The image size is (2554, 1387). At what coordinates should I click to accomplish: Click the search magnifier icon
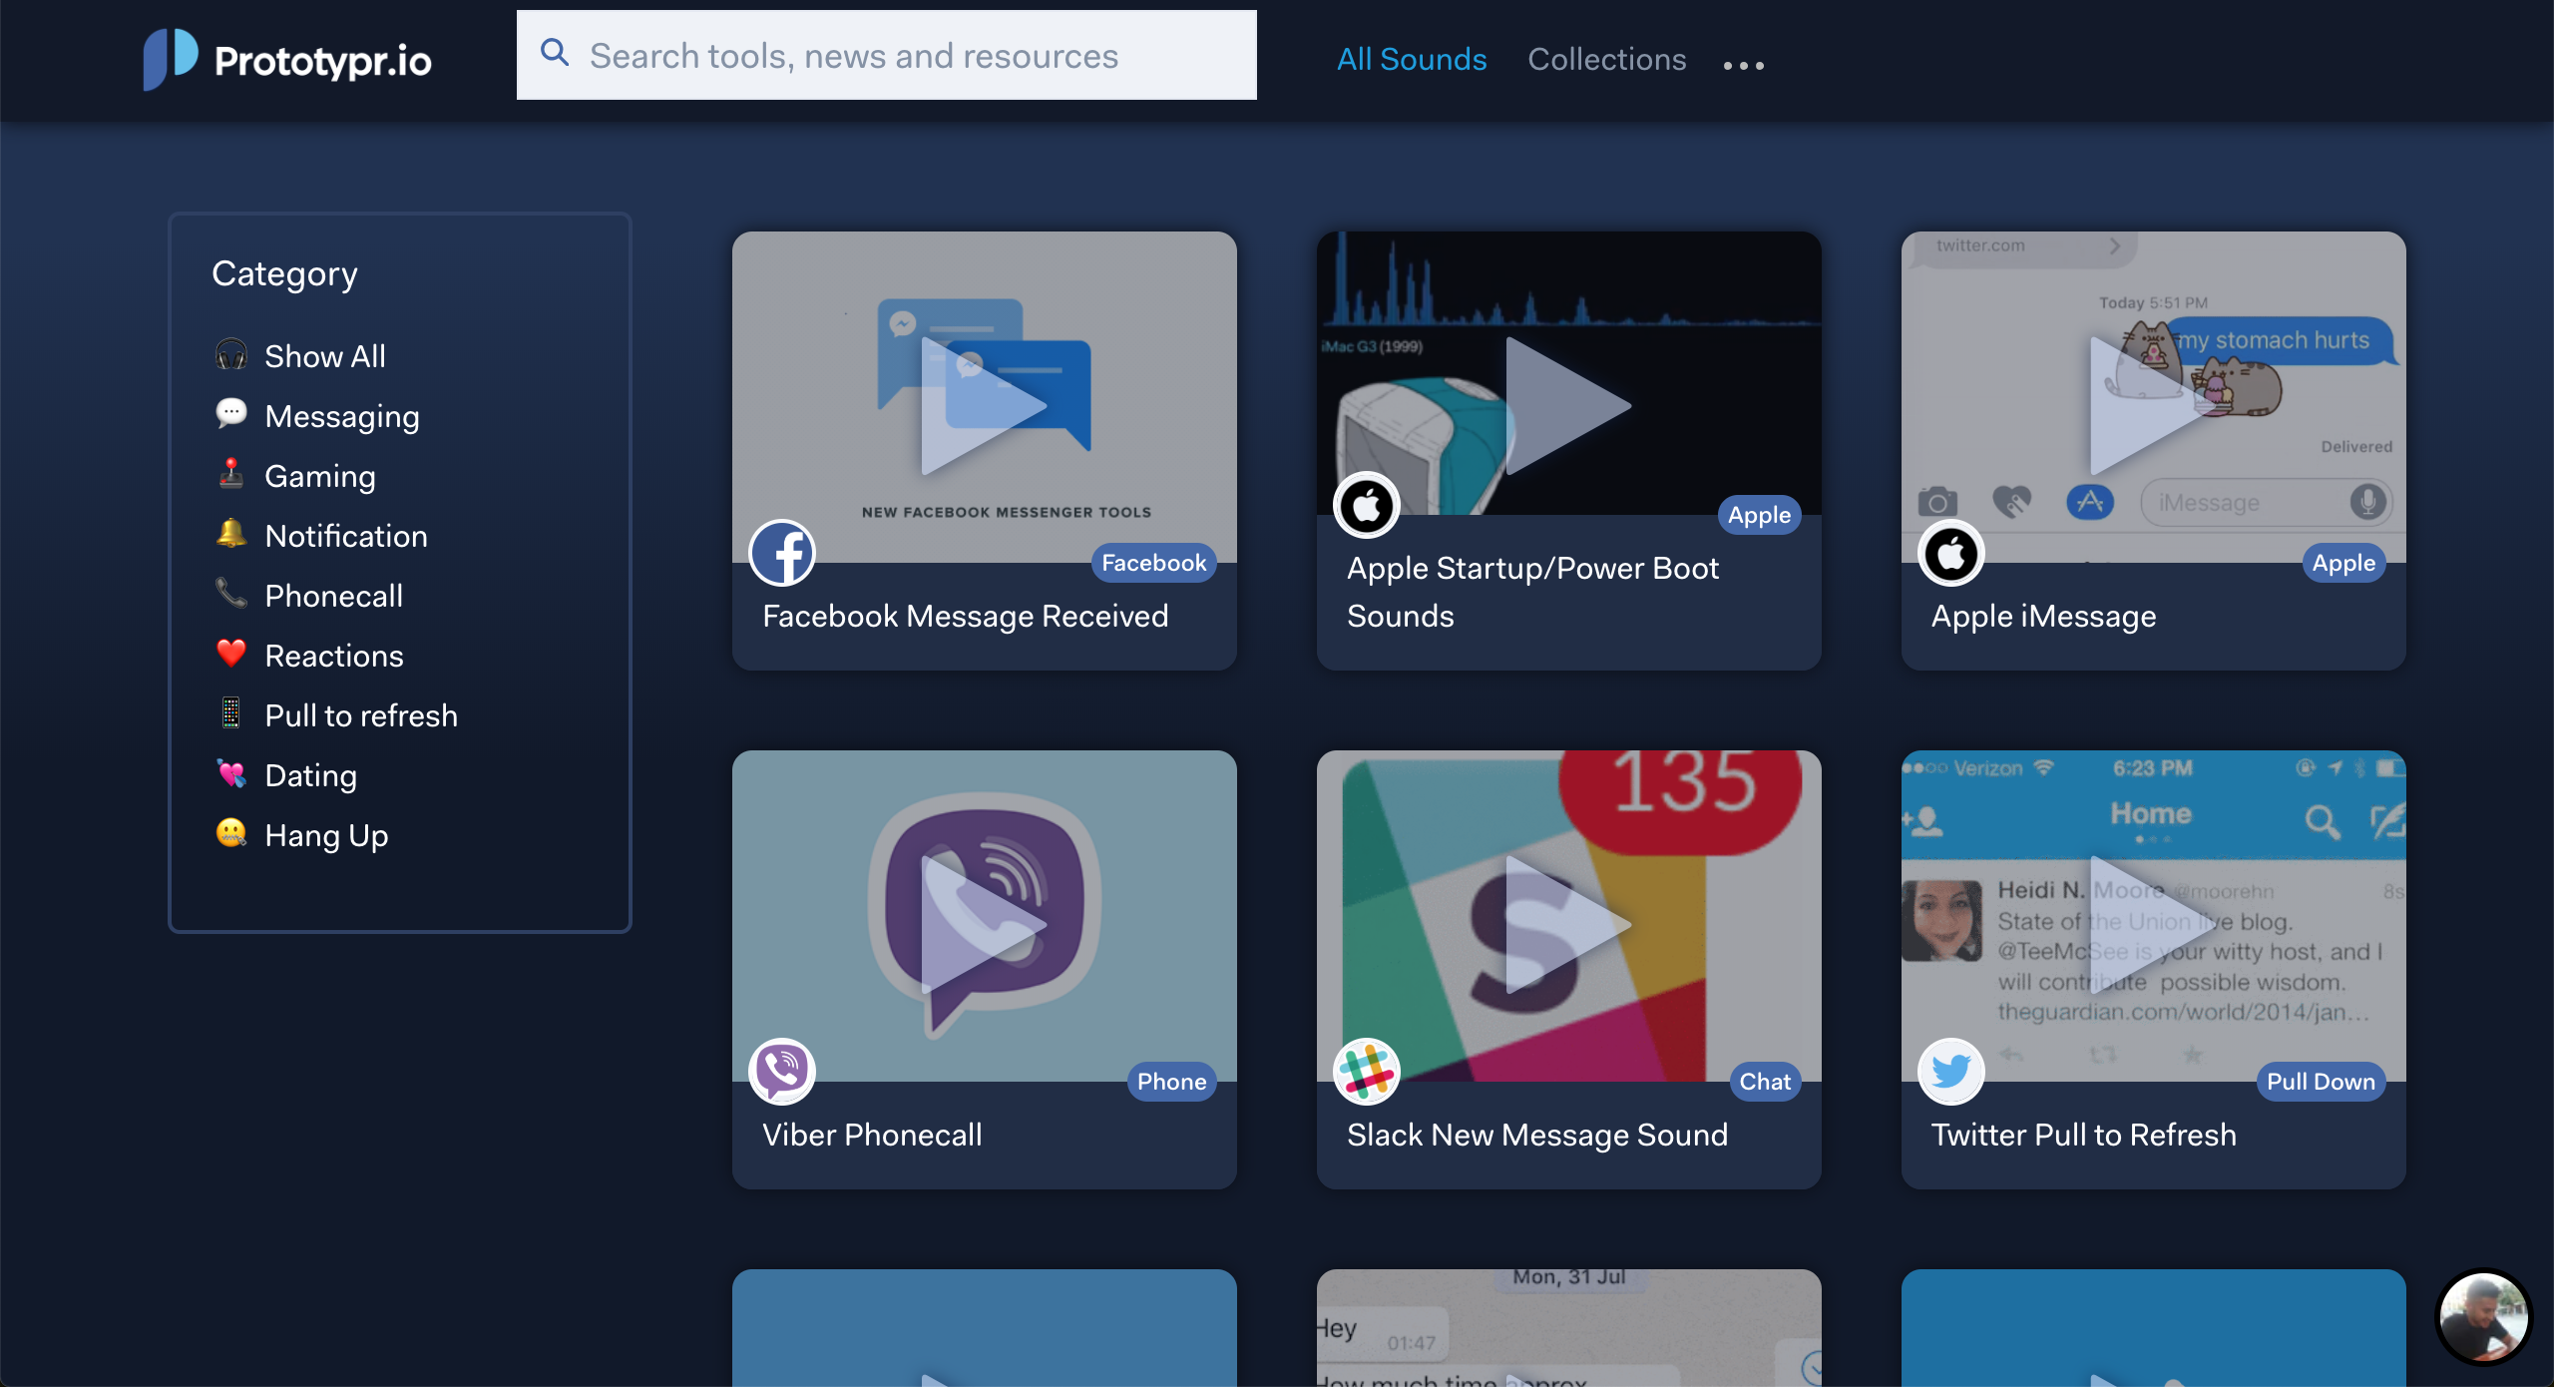click(555, 53)
